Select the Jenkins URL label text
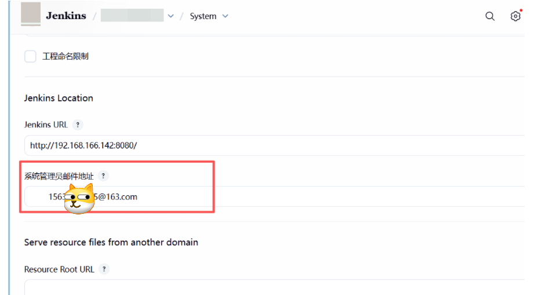This screenshot has width=542, height=295. (x=46, y=125)
